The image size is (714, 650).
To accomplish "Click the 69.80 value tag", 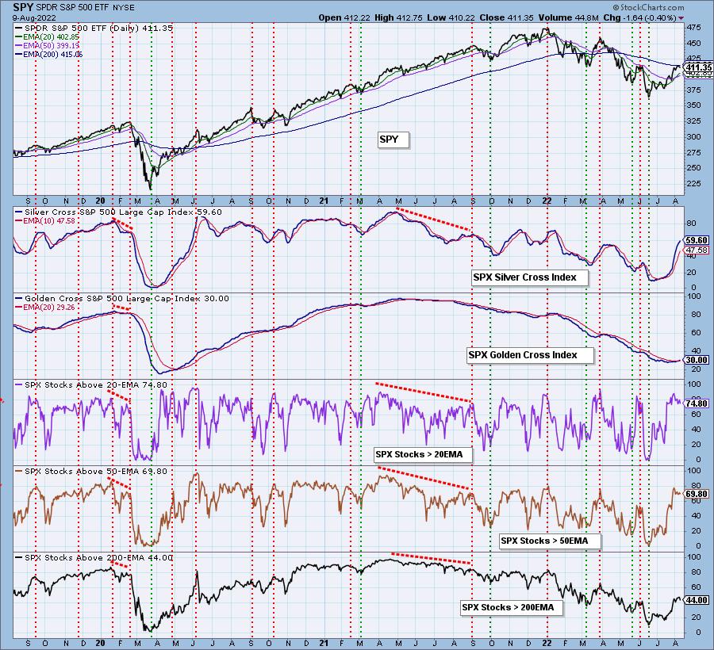I will pos(697,494).
